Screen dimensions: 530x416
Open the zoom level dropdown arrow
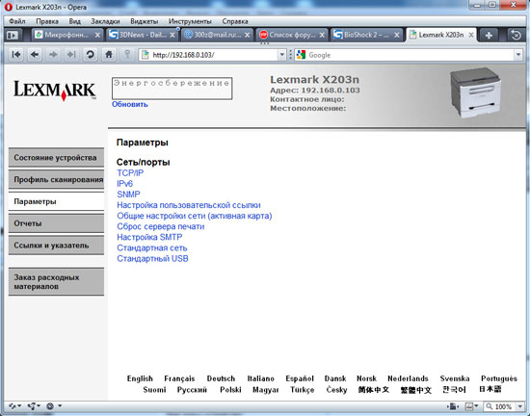pyautogui.click(x=520, y=406)
